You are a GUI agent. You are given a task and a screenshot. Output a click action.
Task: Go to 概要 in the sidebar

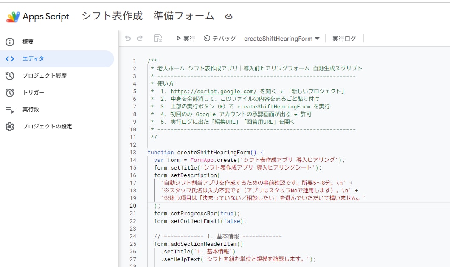tap(28, 42)
